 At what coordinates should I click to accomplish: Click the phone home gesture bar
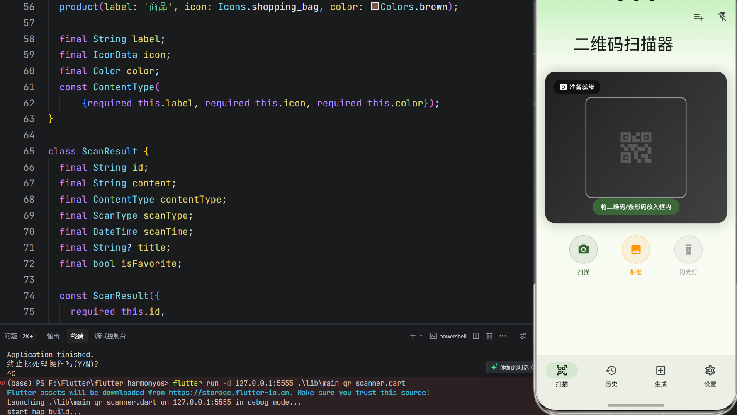(636, 405)
